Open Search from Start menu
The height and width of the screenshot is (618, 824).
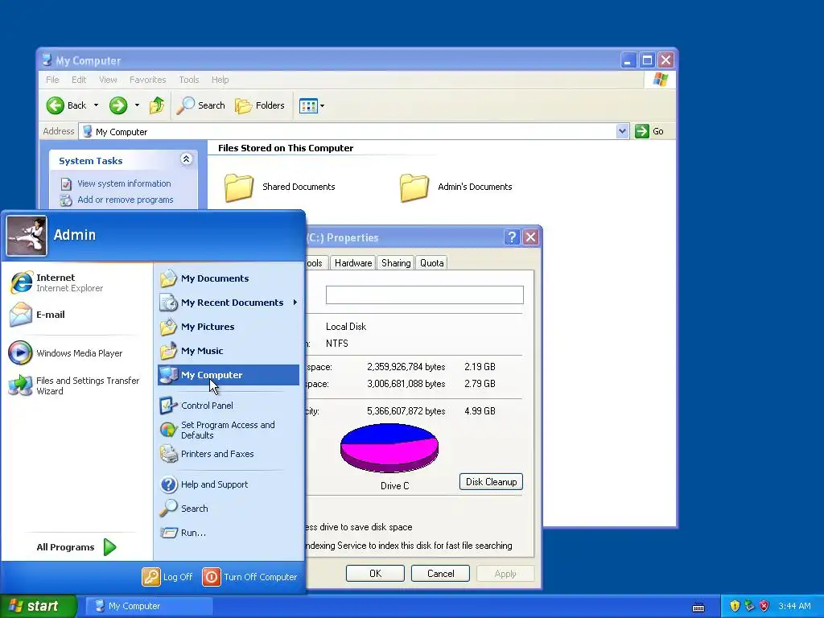[x=229, y=509]
